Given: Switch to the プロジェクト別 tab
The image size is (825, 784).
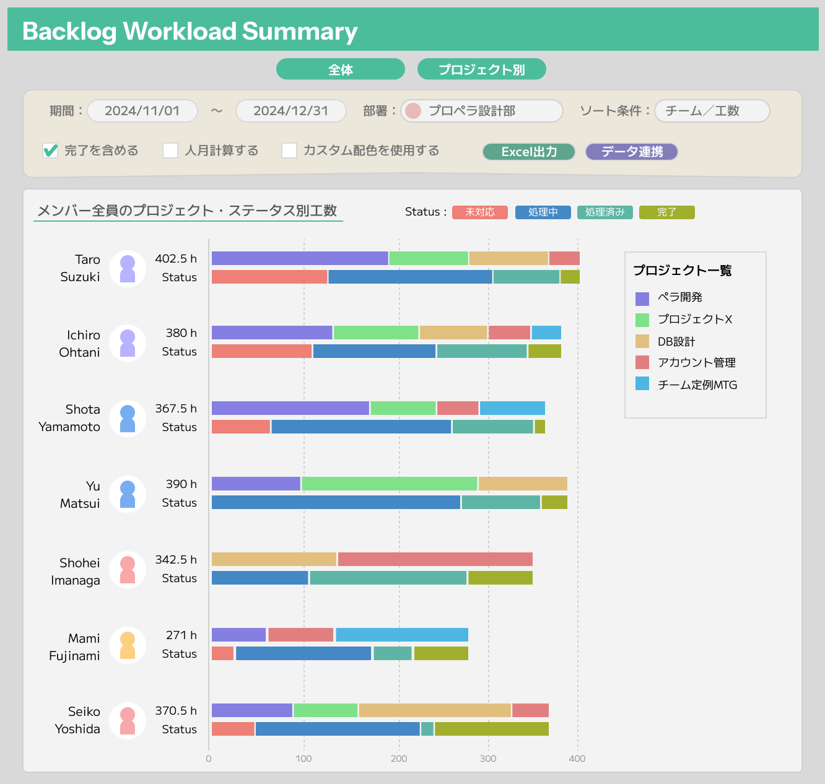Looking at the screenshot, I should [482, 69].
